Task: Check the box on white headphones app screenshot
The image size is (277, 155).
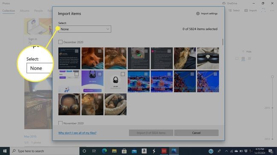Action: (123, 74)
